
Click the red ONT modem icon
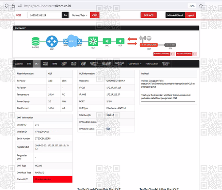coord(149,44)
